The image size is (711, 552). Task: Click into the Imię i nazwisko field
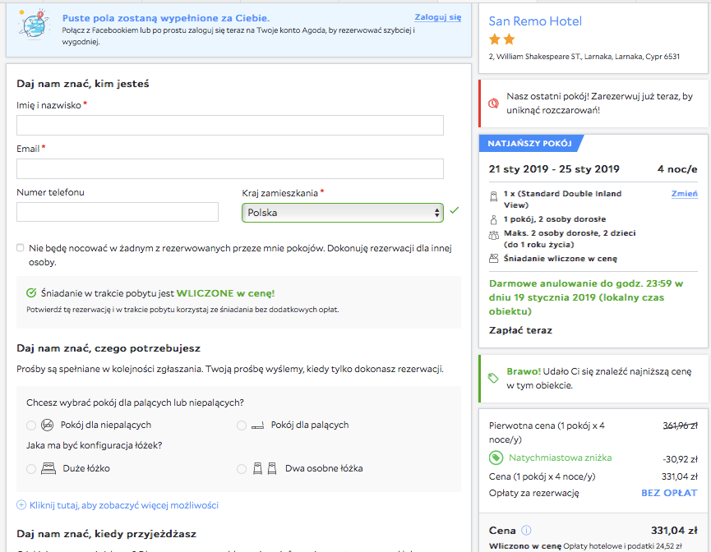pyautogui.click(x=230, y=125)
